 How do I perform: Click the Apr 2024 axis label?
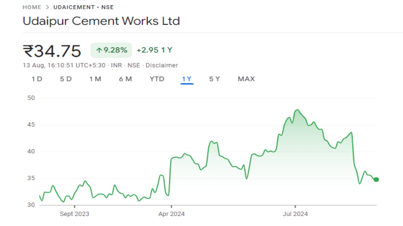click(x=171, y=214)
